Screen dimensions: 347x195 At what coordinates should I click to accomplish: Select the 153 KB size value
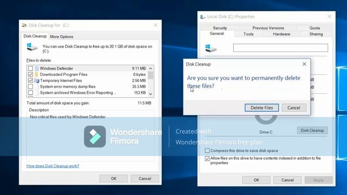point(140,93)
